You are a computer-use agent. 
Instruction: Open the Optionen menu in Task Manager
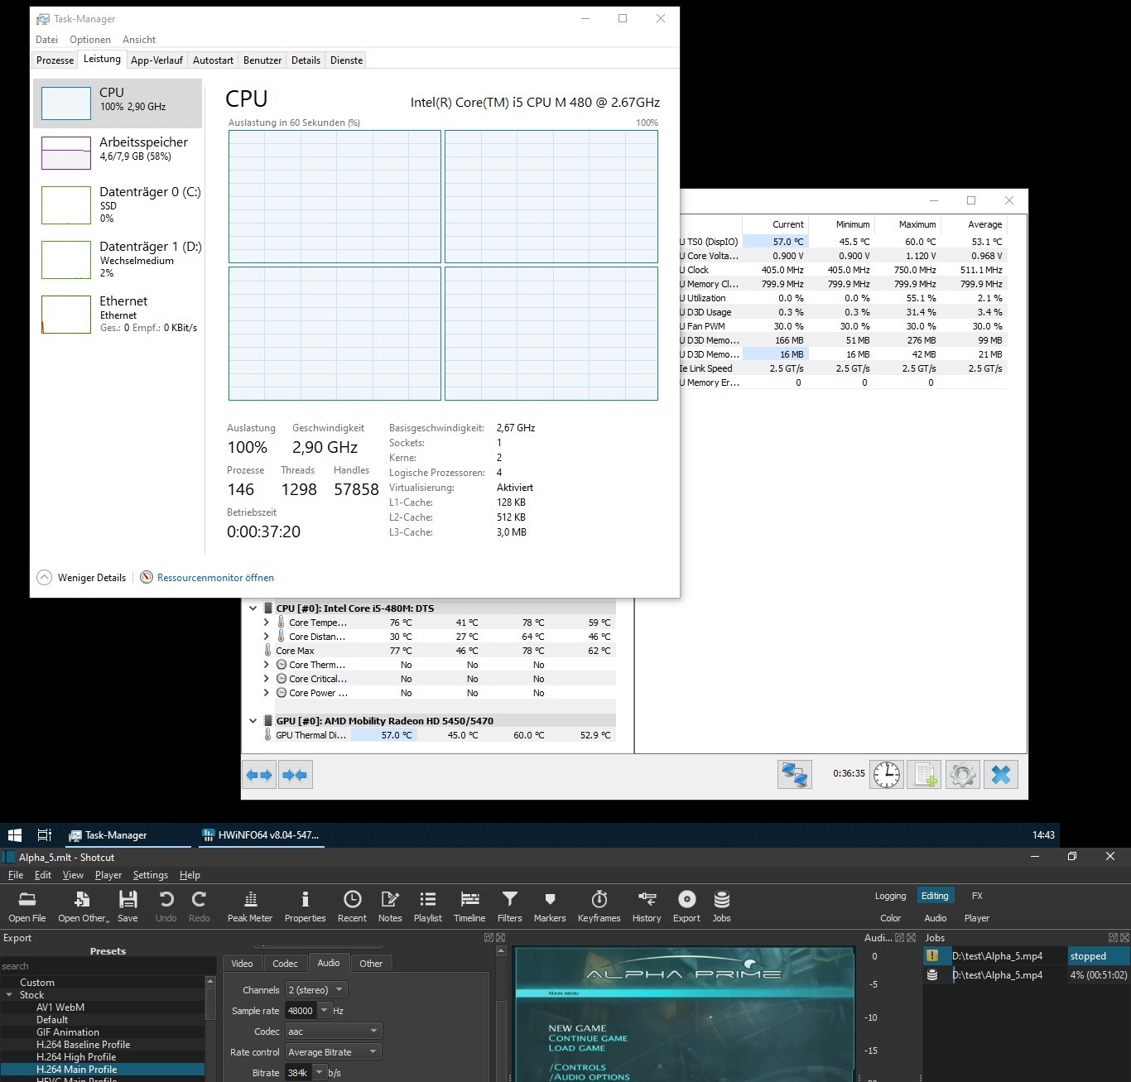[90, 40]
